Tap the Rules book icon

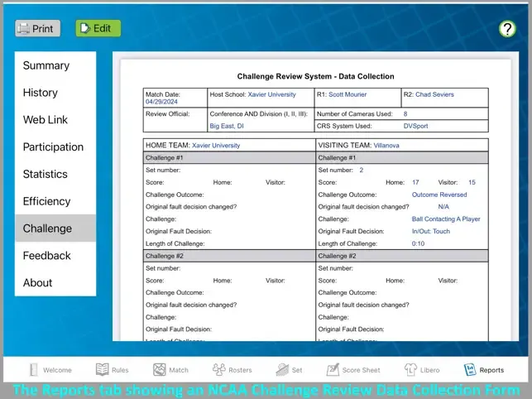(102, 369)
